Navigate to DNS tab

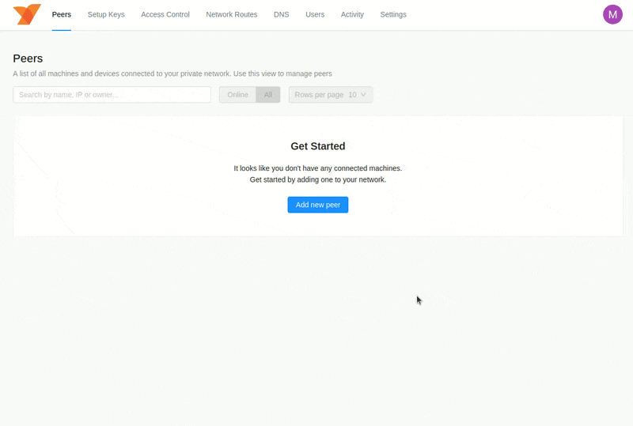[282, 14]
